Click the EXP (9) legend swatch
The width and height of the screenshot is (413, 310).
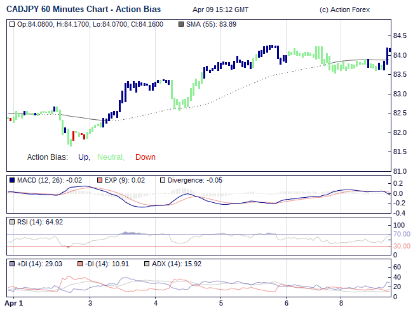(x=100, y=180)
